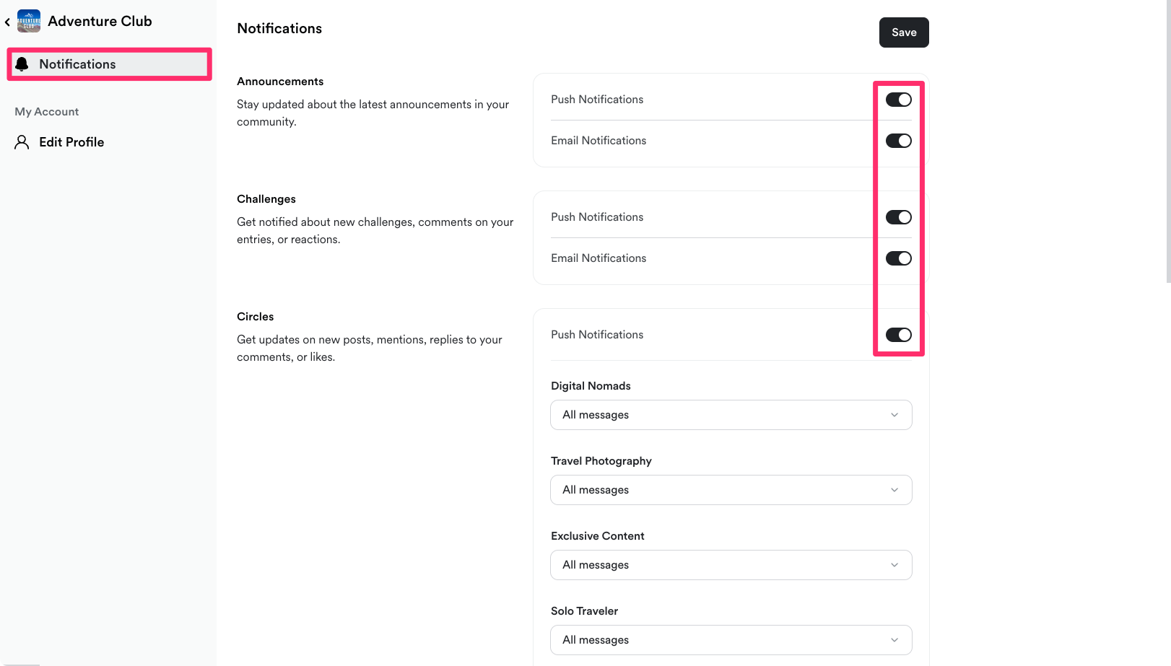The height and width of the screenshot is (666, 1171).
Task: Open the Digital Nomads messages dropdown
Action: 731,415
